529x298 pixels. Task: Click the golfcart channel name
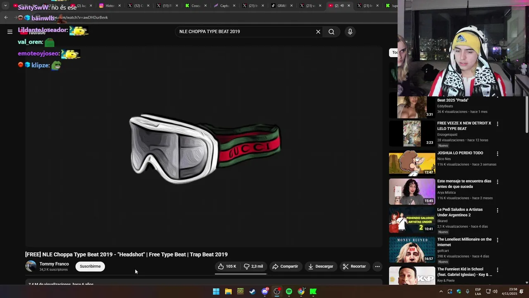[443, 251]
